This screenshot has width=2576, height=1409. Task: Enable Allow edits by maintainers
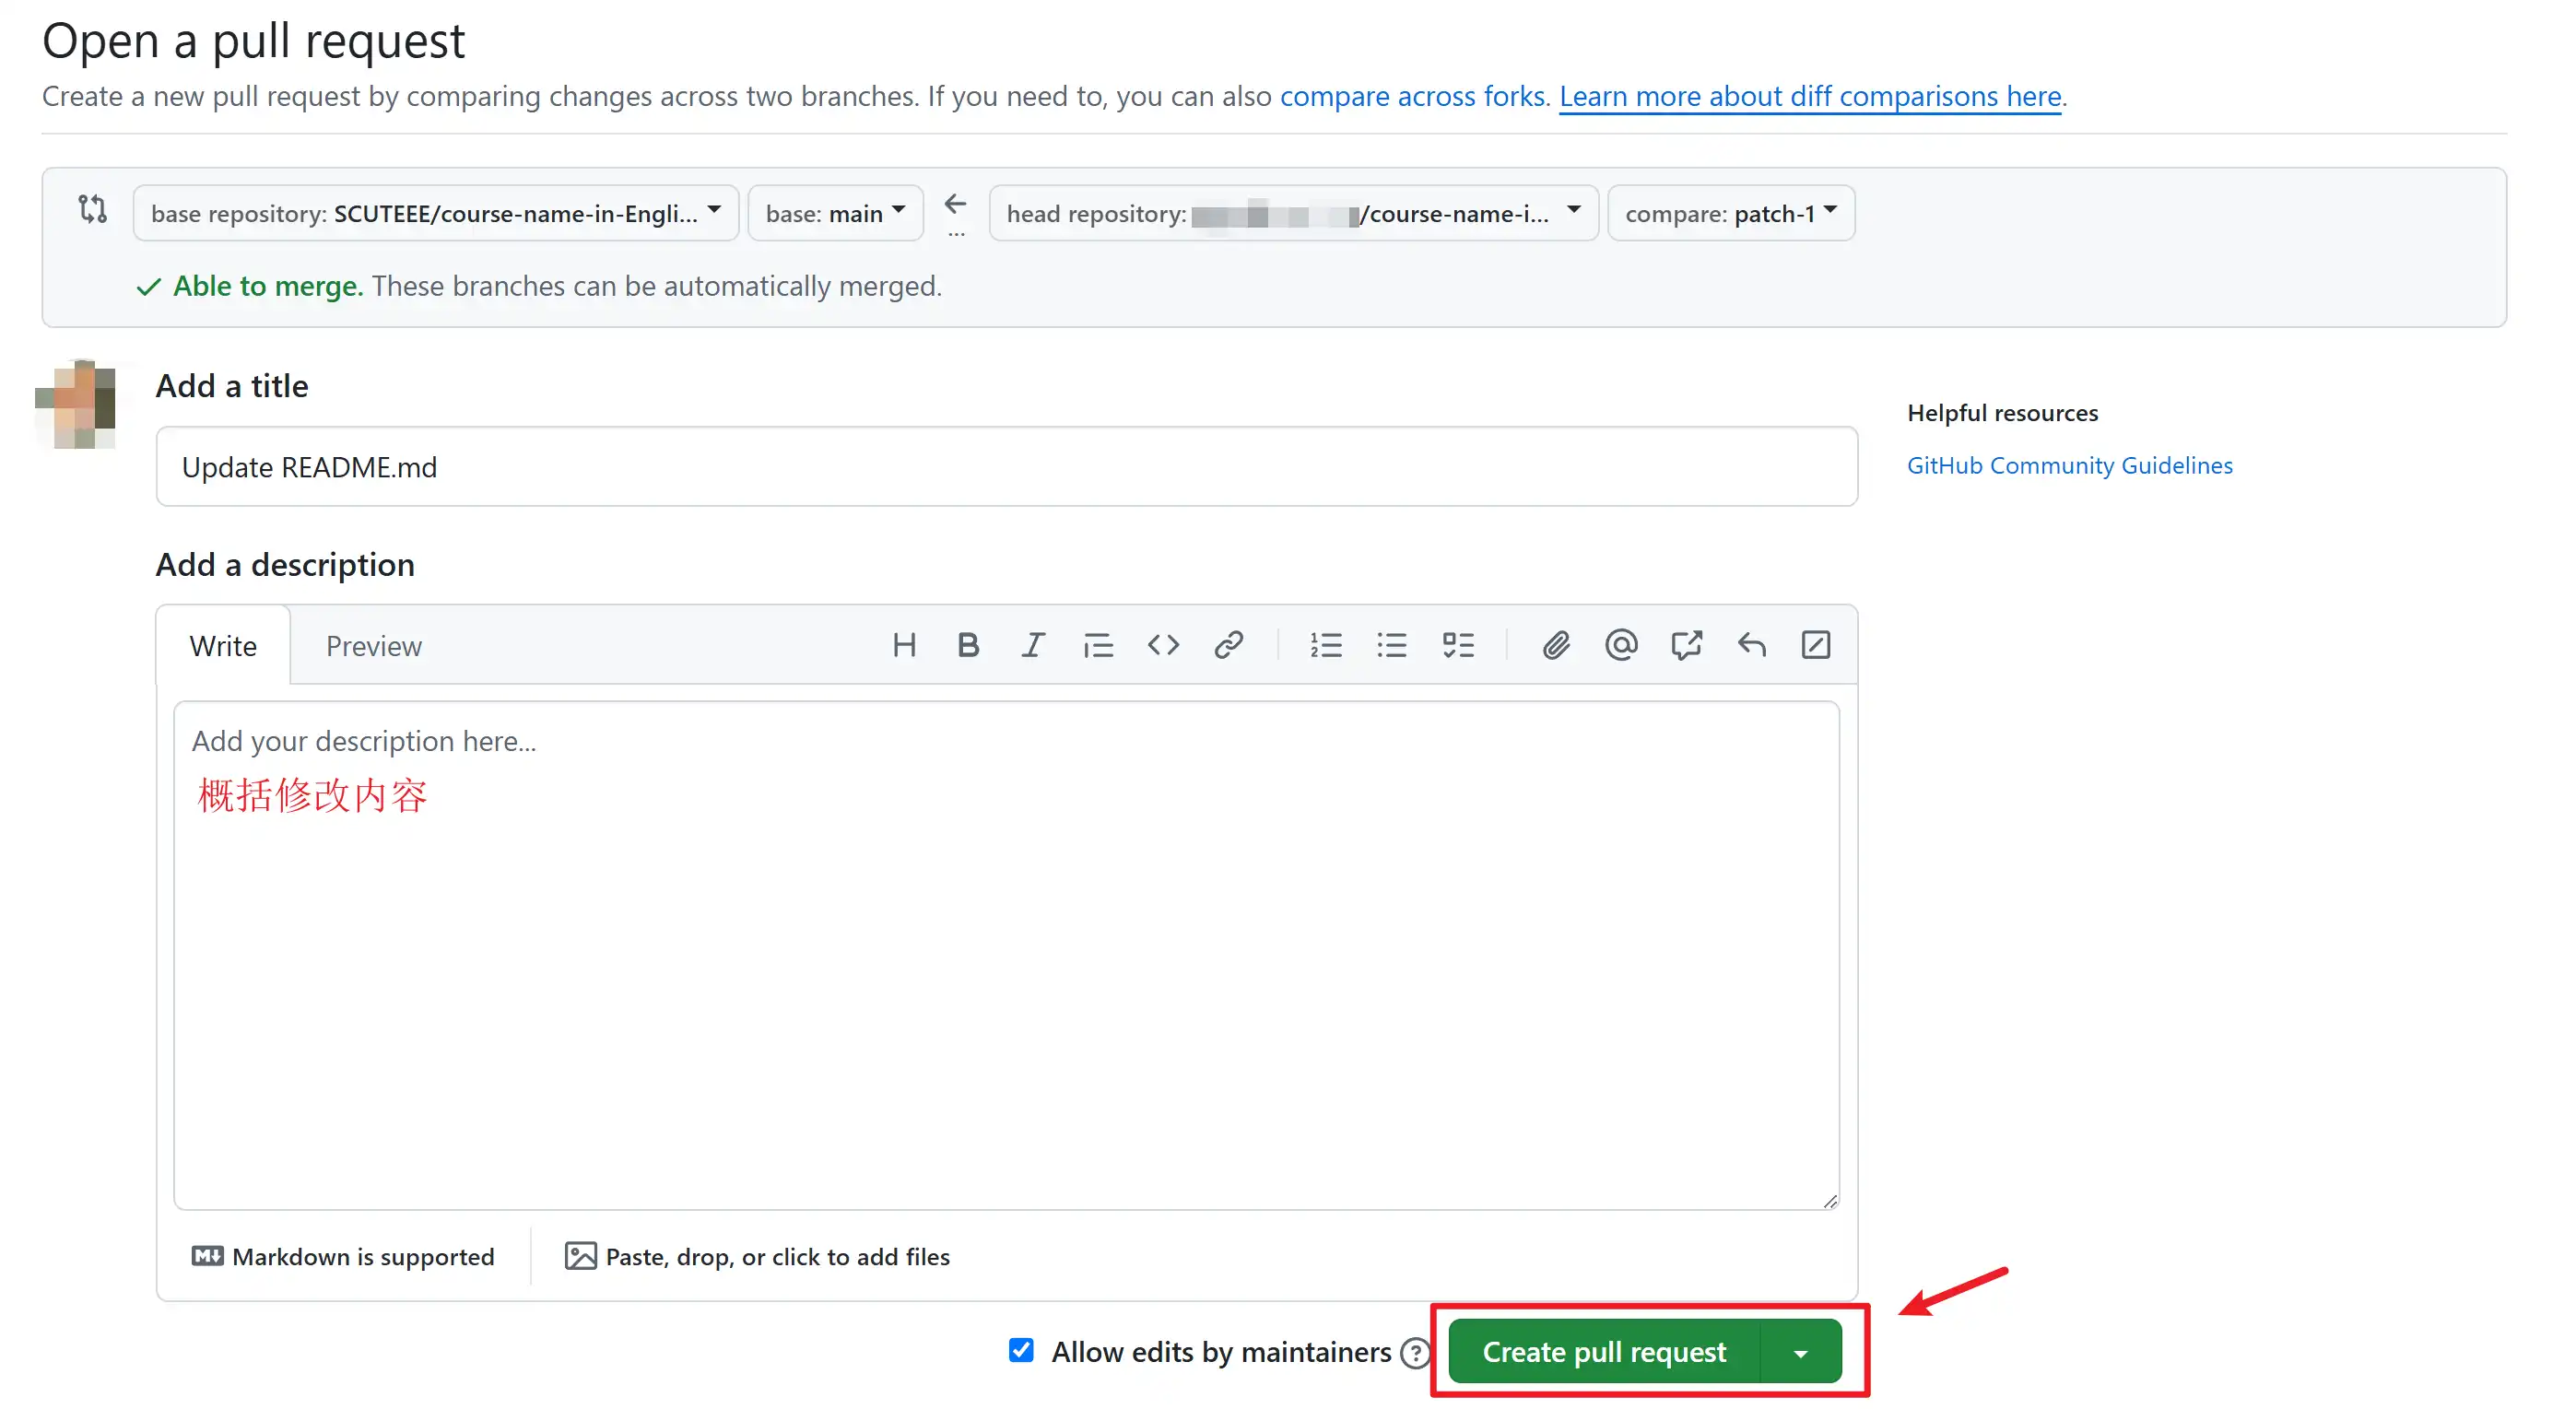click(x=1021, y=1351)
